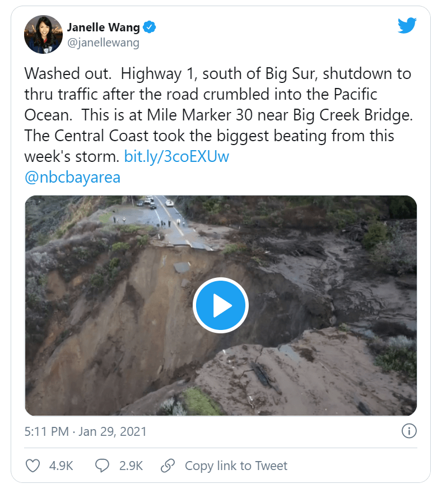Like the tweet with the heart icon
This screenshot has width=442, height=493.
[x=34, y=466]
